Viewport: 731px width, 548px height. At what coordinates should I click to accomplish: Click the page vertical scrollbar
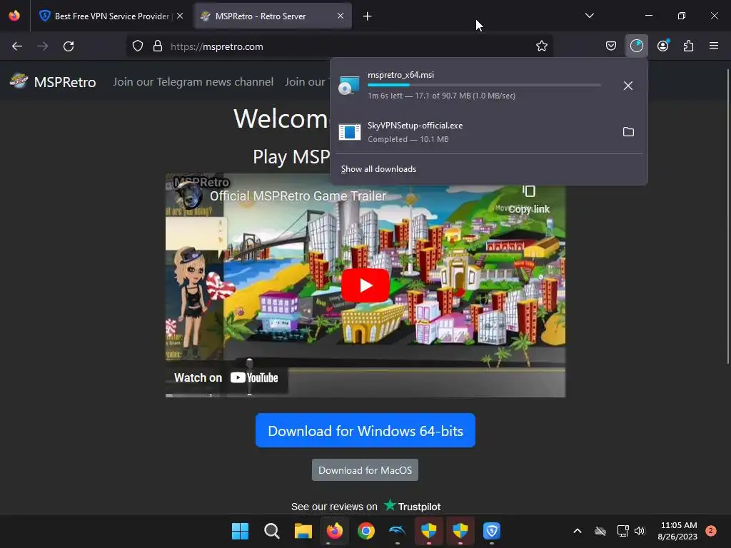click(727, 217)
